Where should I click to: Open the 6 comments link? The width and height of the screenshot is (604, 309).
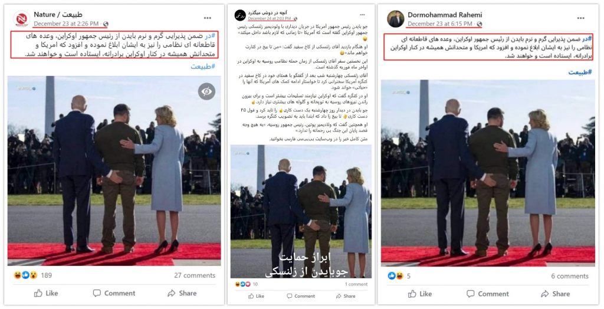(570, 276)
